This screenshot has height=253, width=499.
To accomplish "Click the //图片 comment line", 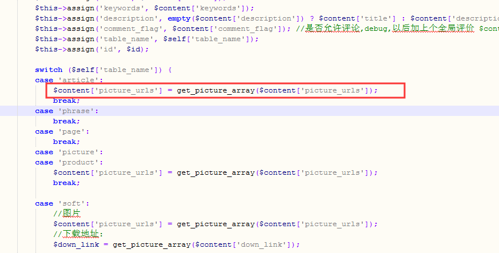I will pyautogui.click(x=67, y=214).
